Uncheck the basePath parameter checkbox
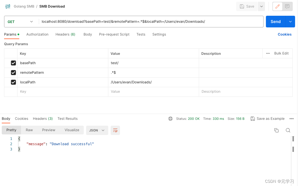This screenshot has height=186, width=298. pos(13,63)
